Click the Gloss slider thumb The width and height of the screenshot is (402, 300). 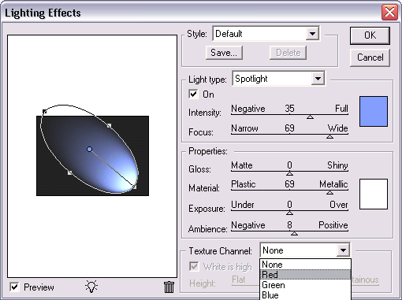pos(289,173)
